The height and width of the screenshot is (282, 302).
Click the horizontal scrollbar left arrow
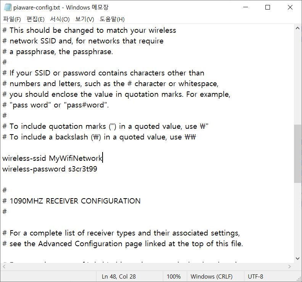[x=4, y=267]
